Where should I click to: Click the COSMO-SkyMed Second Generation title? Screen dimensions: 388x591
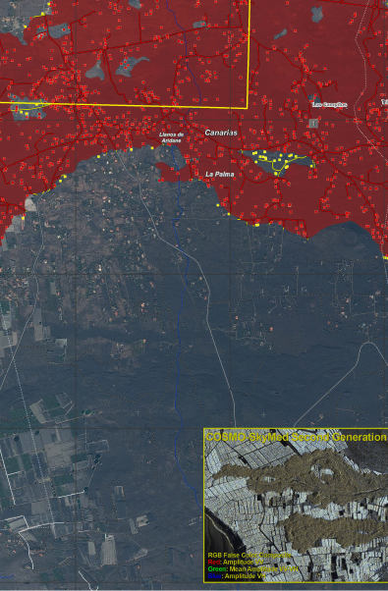(x=296, y=437)
